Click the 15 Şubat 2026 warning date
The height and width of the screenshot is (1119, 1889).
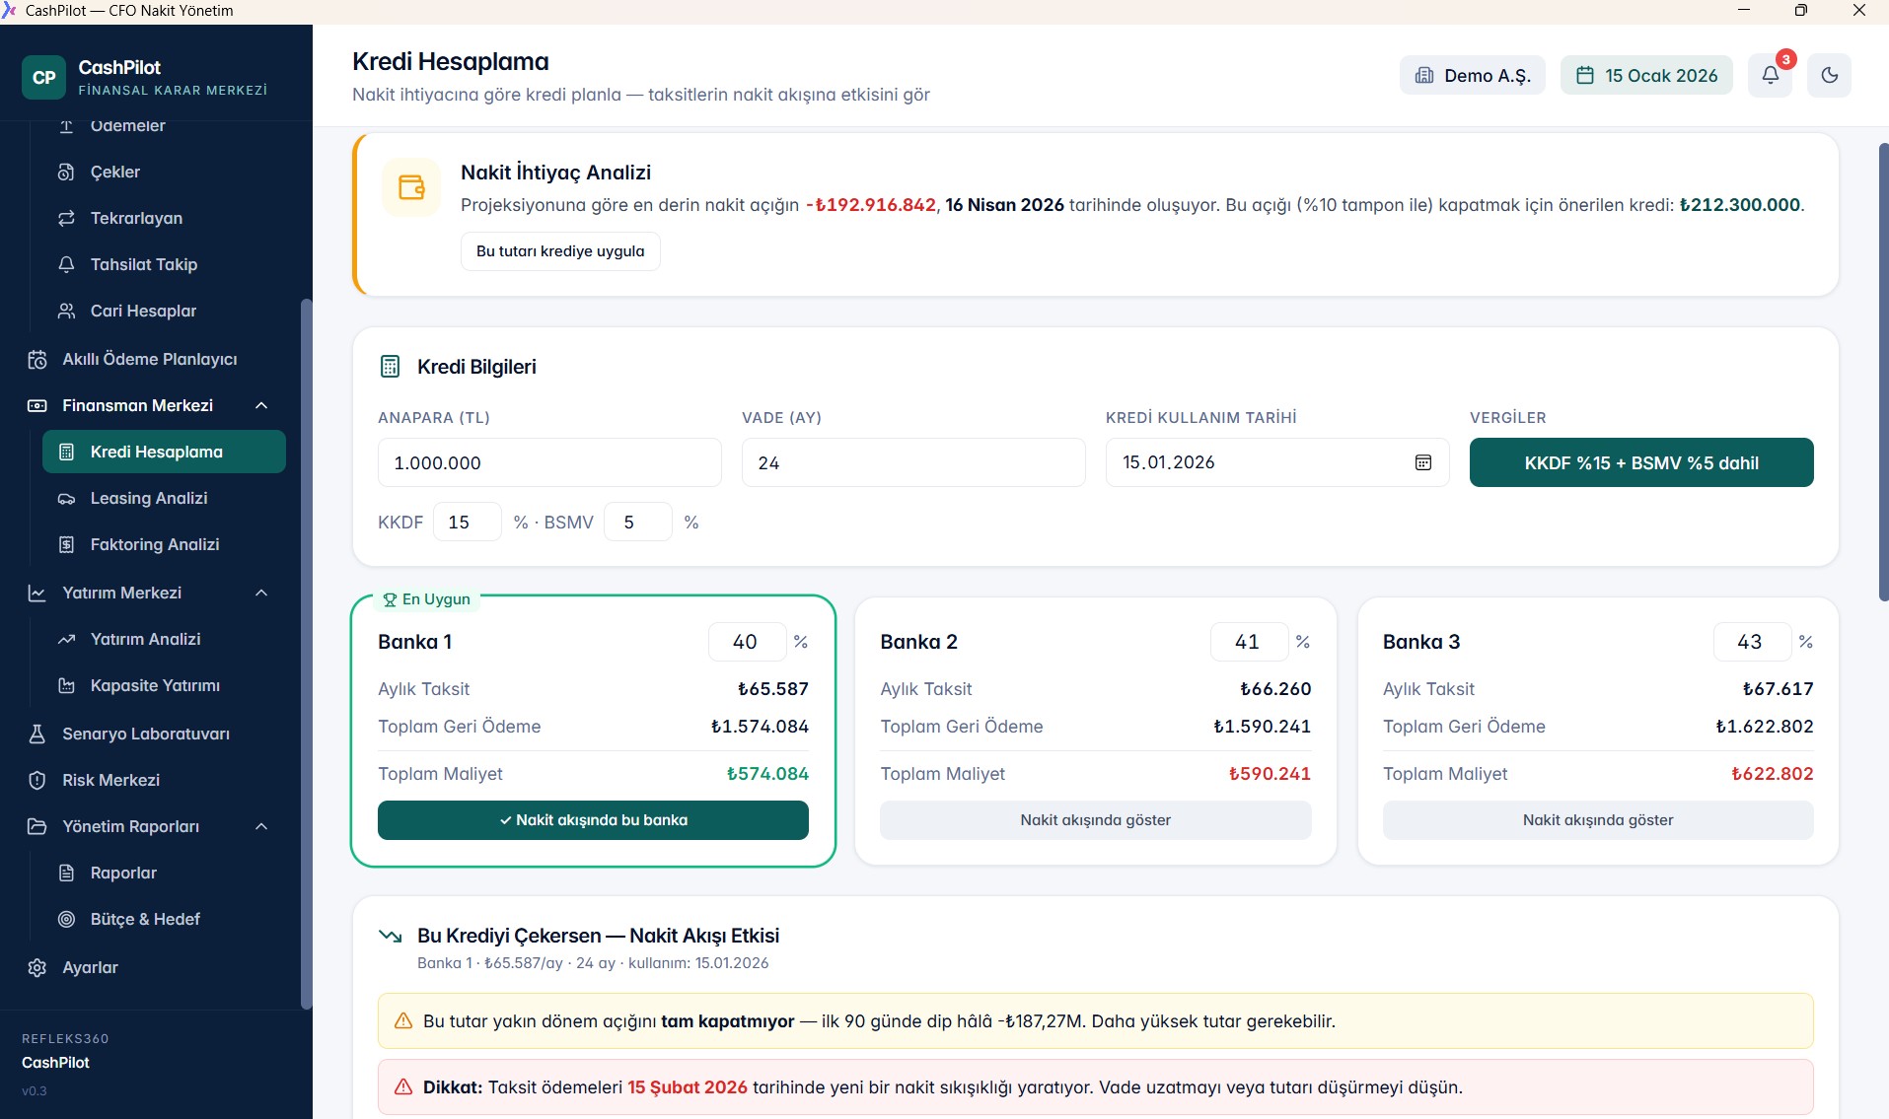coord(688,1087)
